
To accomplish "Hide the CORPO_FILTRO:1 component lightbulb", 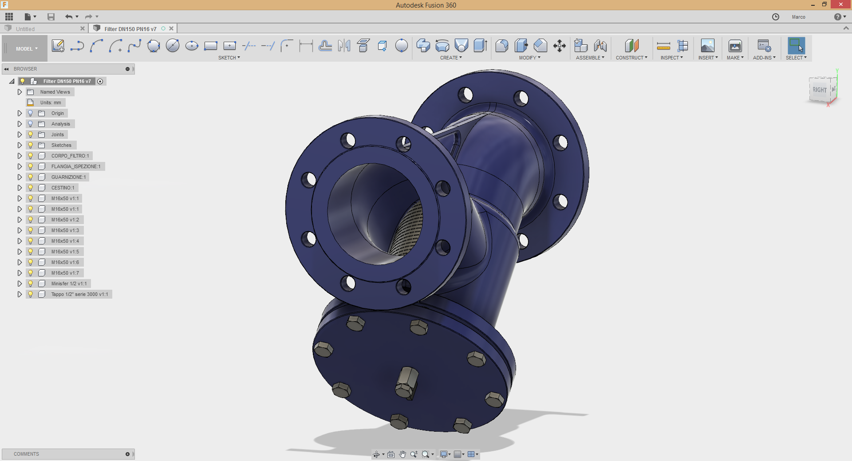I will point(31,156).
